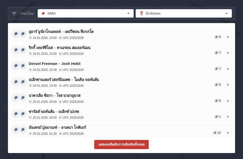
Task: Click the calendar icon beside 25.01.2026, 01:30
Action: pyautogui.click(x=30, y=134)
